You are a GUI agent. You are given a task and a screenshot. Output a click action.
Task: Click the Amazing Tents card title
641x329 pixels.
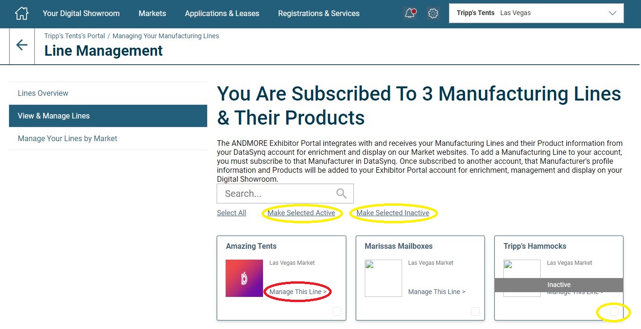coord(251,246)
